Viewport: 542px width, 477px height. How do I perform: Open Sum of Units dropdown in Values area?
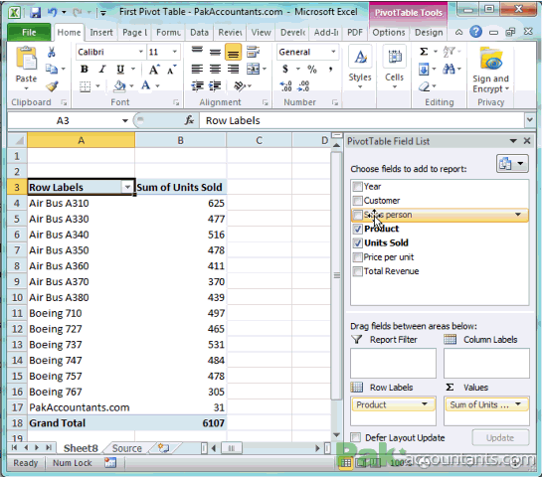[518, 404]
